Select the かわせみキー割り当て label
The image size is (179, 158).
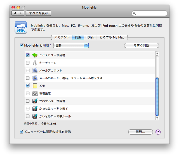click(53, 109)
